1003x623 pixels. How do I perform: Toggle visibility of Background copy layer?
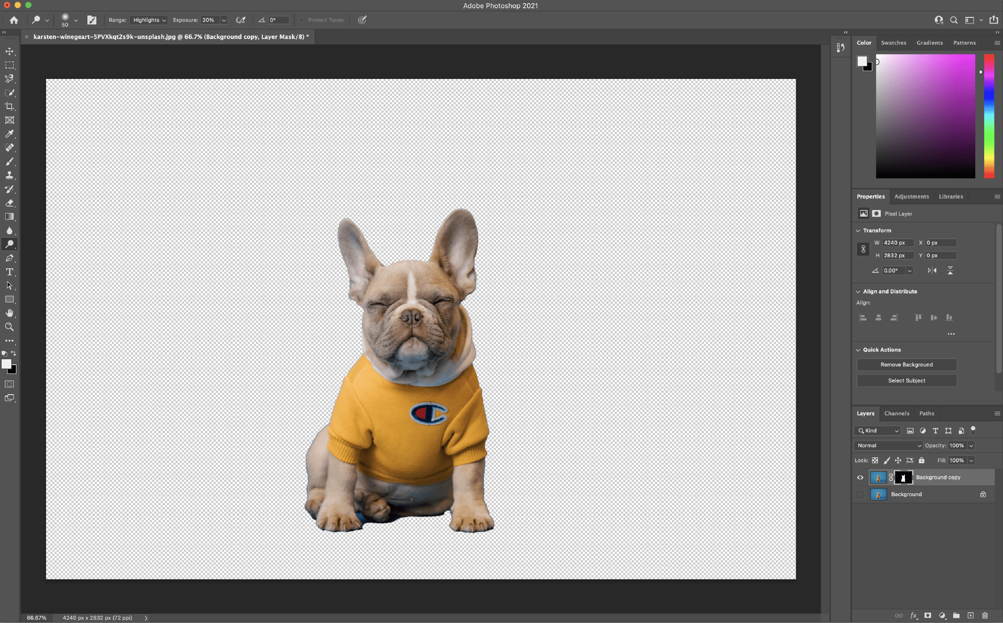pos(859,476)
